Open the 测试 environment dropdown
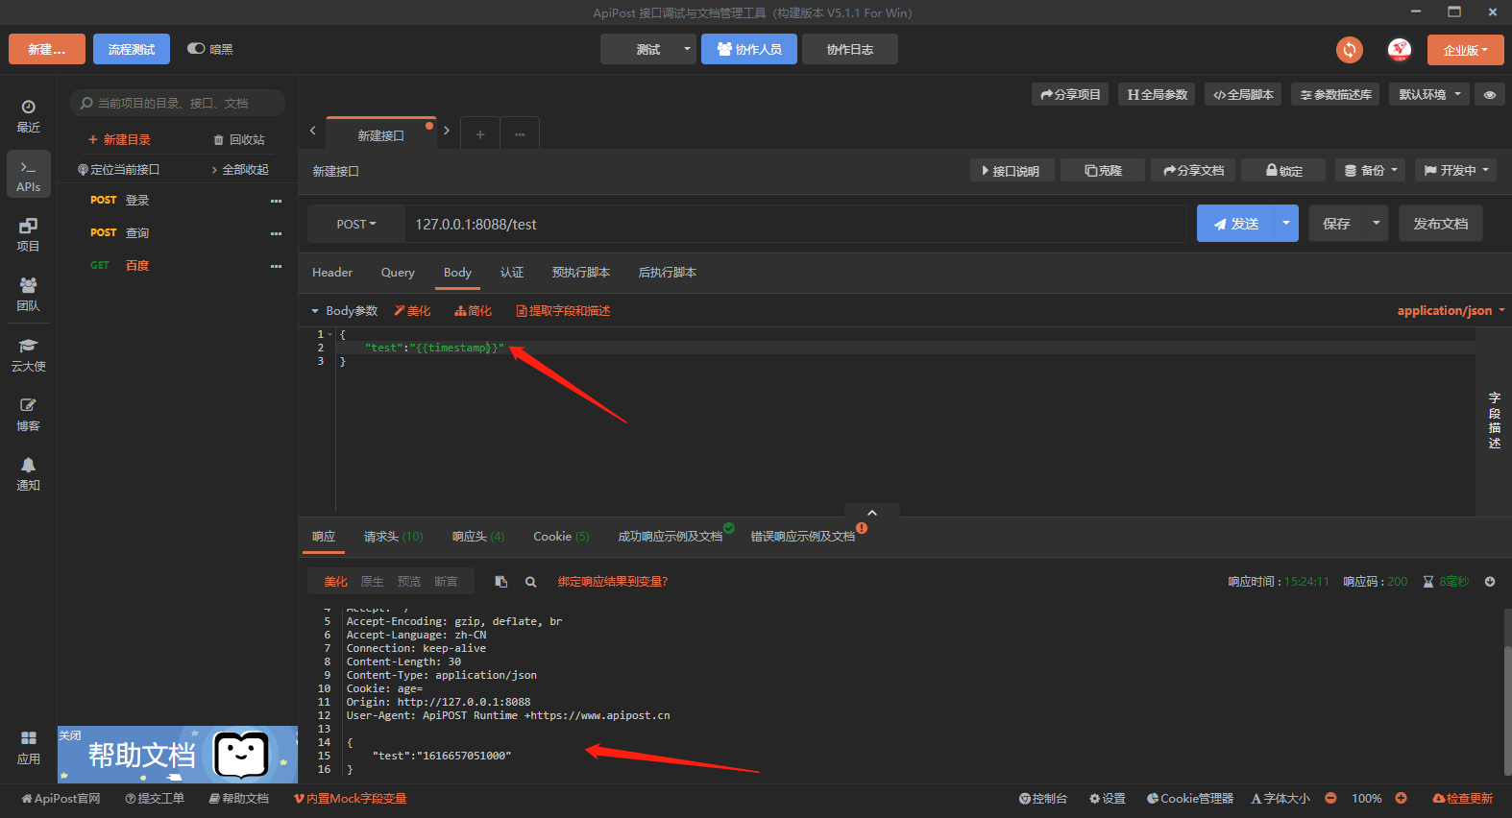Screen dimensions: 1512x818 [x=648, y=49]
